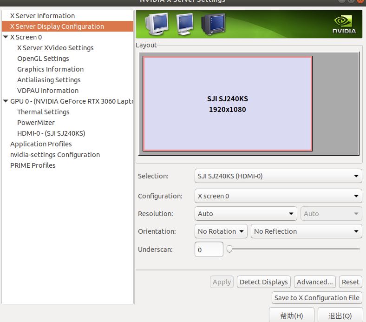
Task: Go to OpenGL Settings
Action: [43, 59]
